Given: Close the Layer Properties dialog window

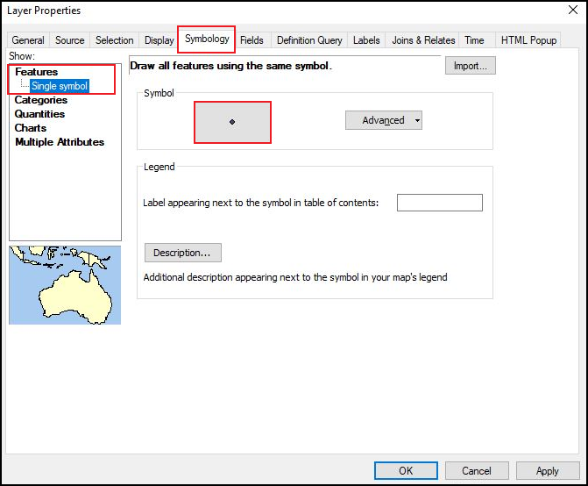Looking at the screenshot, I should pos(568,11).
